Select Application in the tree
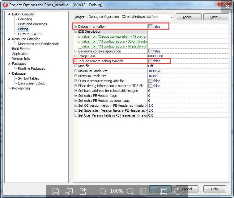Screen dimensions: 234x198 [20, 54]
